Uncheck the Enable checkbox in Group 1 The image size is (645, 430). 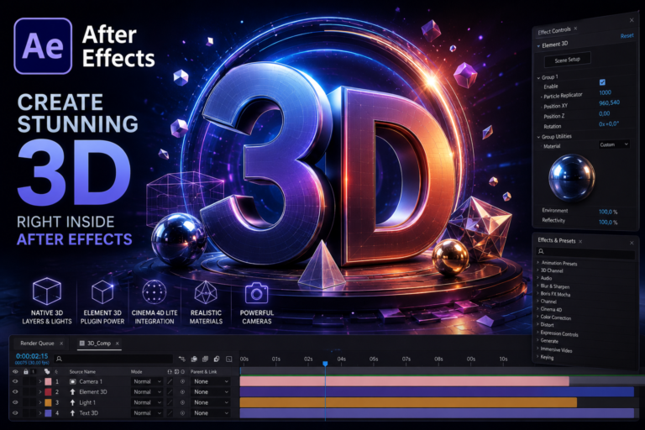point(602,82)
